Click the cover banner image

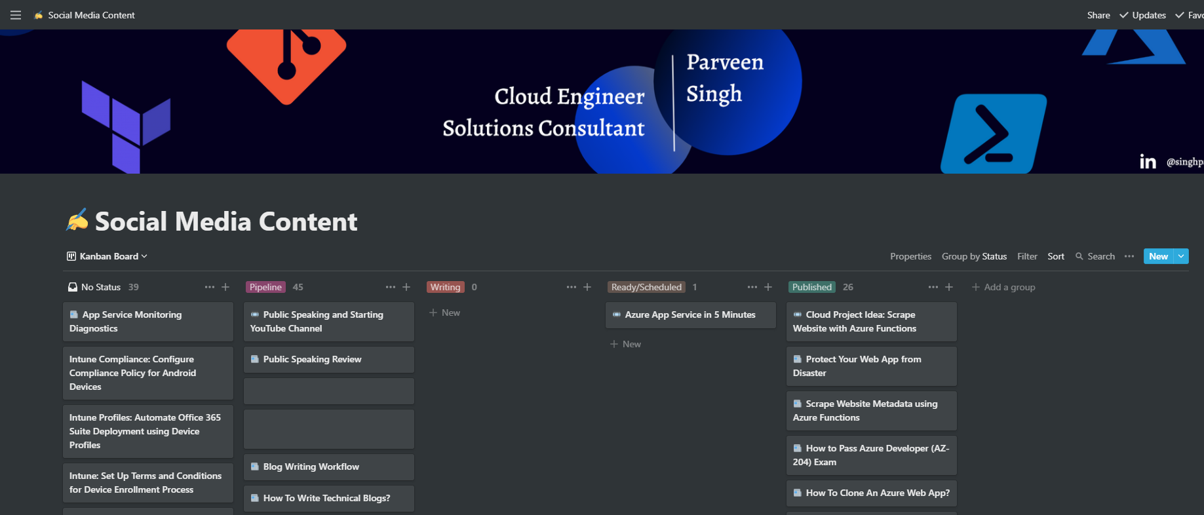click(x=602, y=102)
